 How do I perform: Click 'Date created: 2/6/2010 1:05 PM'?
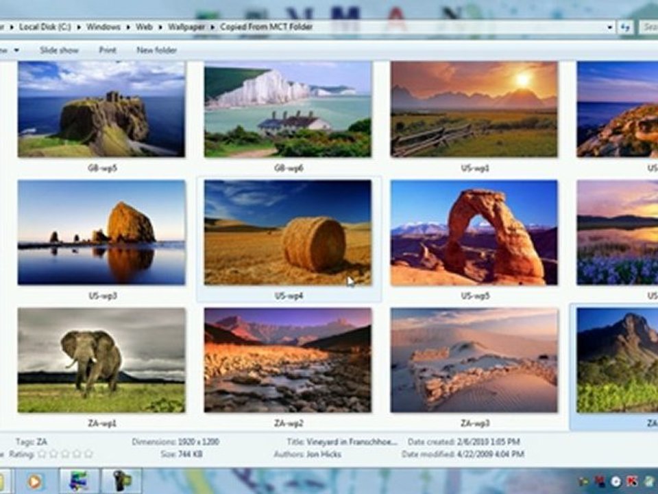pyautogui.click(x=464, y=442)
